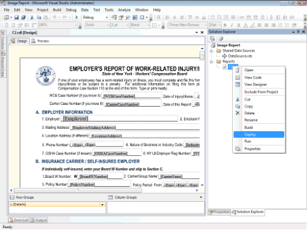Switch to bottom Properties panel tab

coord(219,212)
